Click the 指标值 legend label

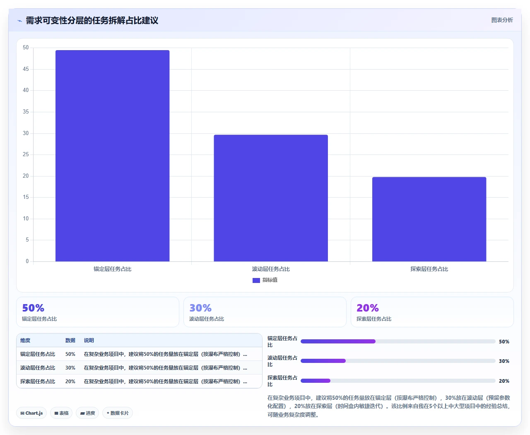[270, 280]
